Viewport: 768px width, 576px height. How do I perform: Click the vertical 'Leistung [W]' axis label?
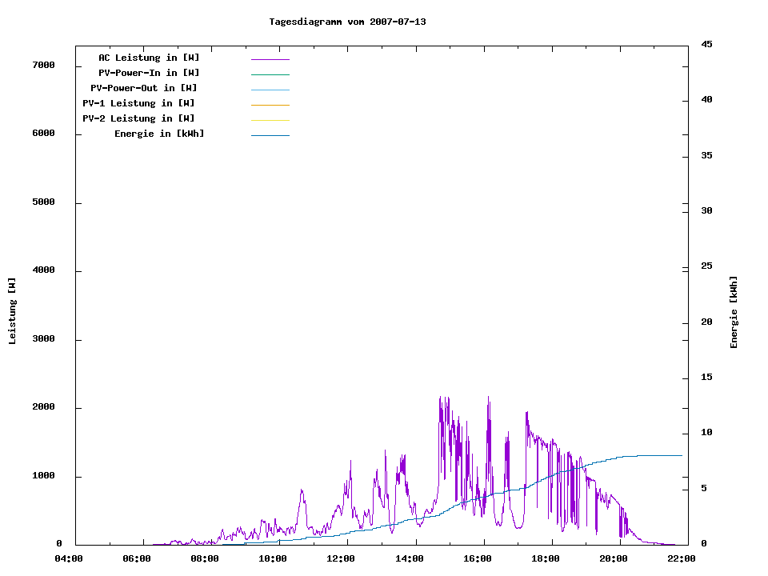coord(12,311)
